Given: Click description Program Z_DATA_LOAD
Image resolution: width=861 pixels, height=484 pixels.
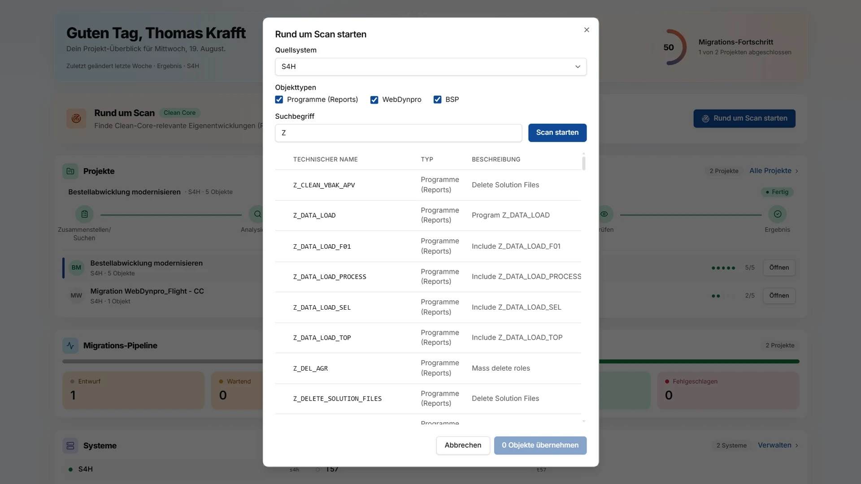Looking at the screenshot, I should [510, 216].
